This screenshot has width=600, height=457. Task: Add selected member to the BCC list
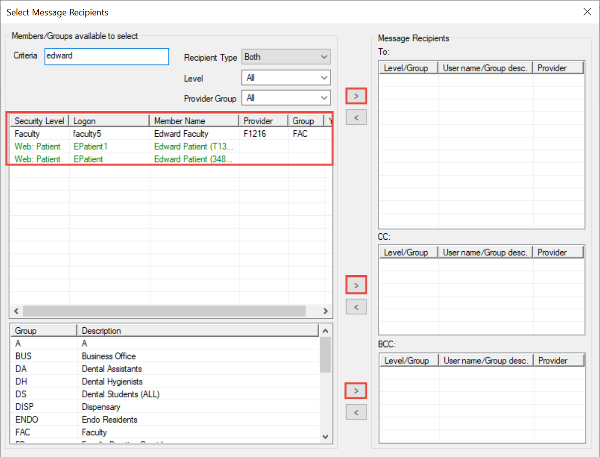click(x=356, y=391)
